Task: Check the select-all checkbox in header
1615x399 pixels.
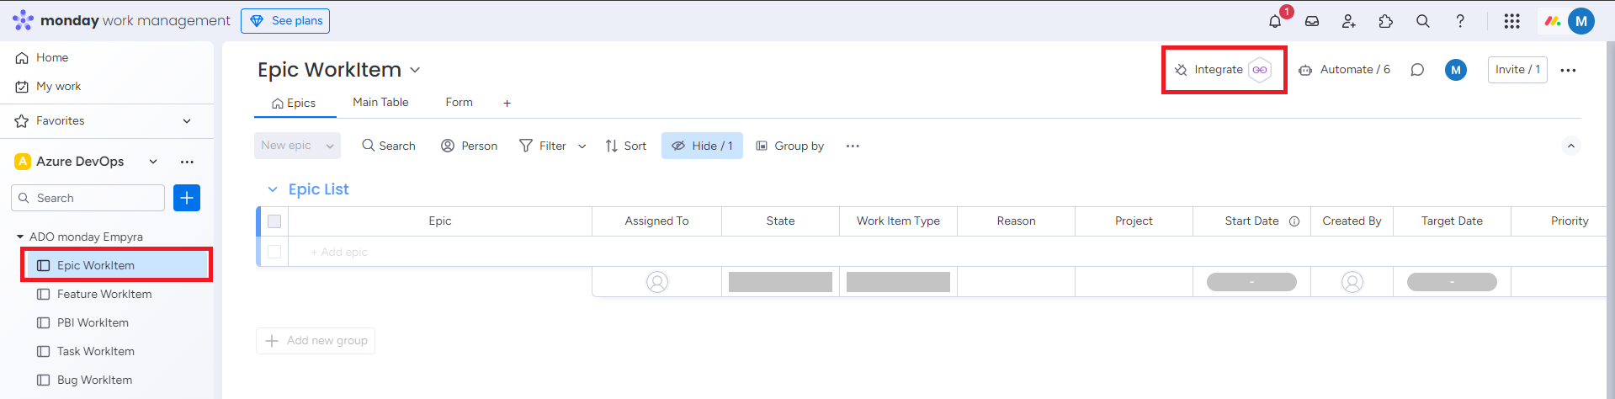Action: [x=274, y=221]
